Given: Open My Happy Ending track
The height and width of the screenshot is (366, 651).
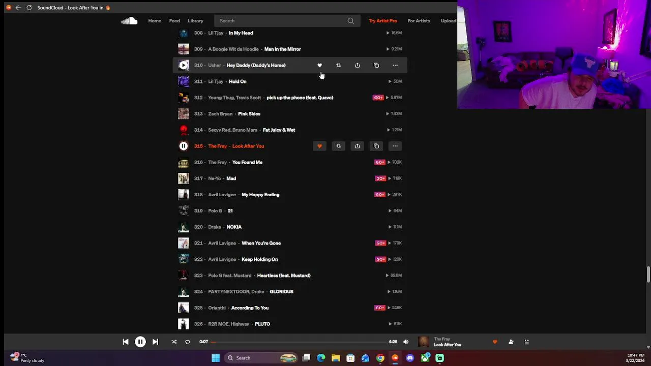Looking at the screenshot, I should tap(260, 195).
